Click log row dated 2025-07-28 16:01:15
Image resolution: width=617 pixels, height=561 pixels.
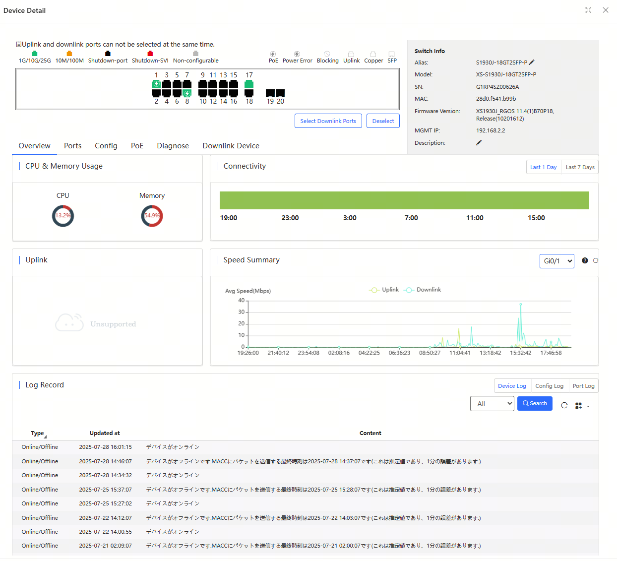306,447
